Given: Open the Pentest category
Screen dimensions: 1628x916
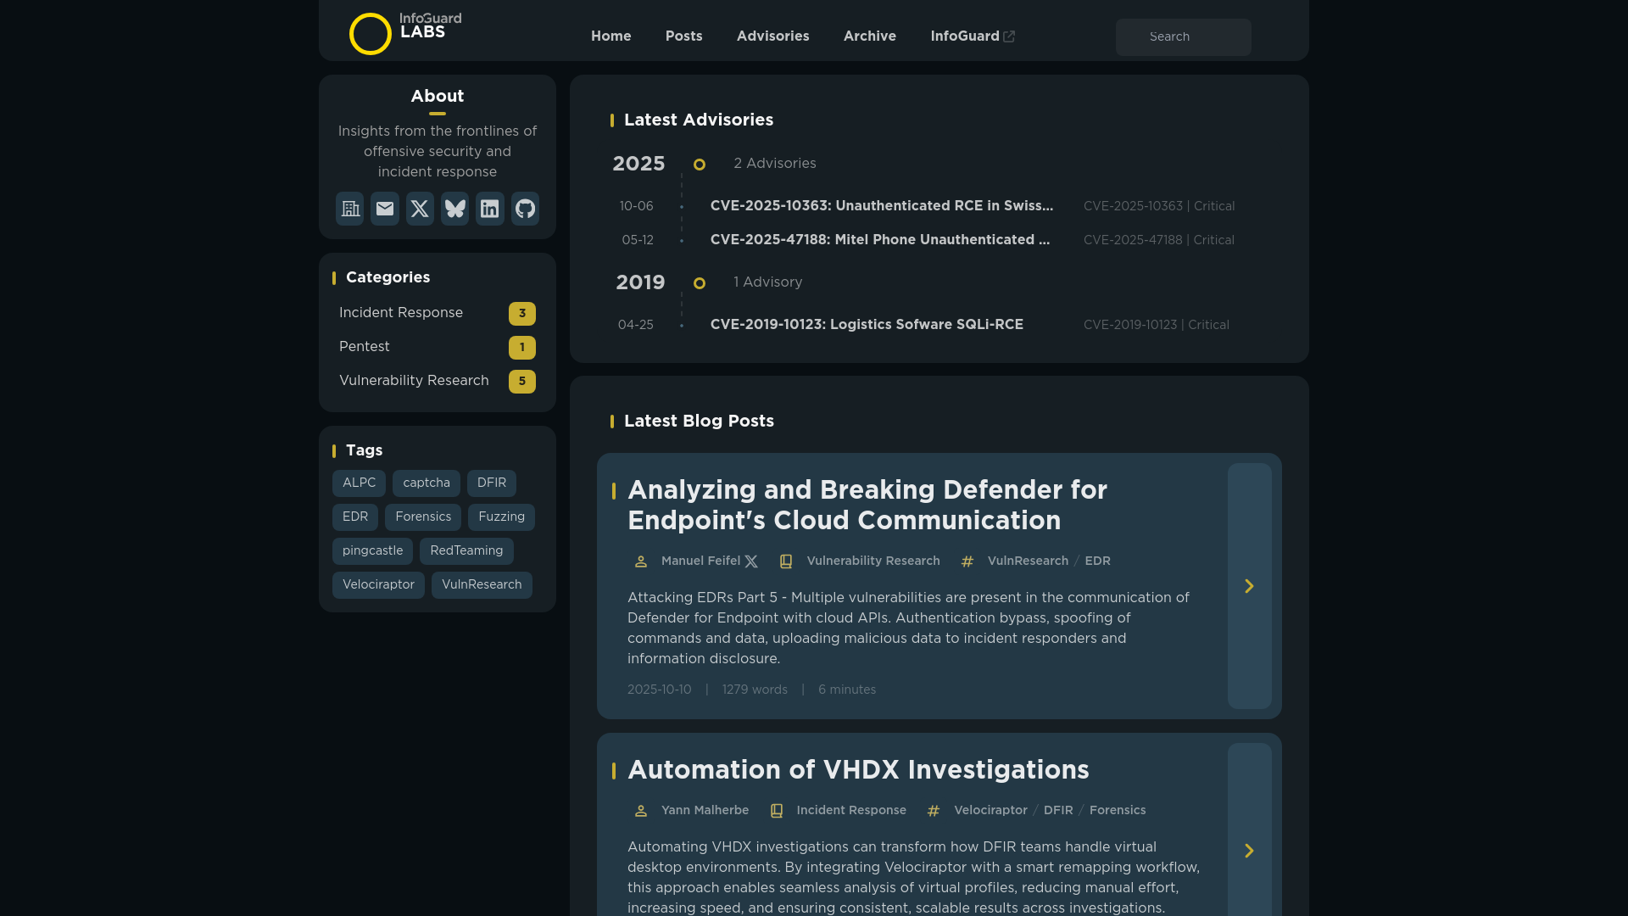Looking at the screenshot, I should 437,347.
